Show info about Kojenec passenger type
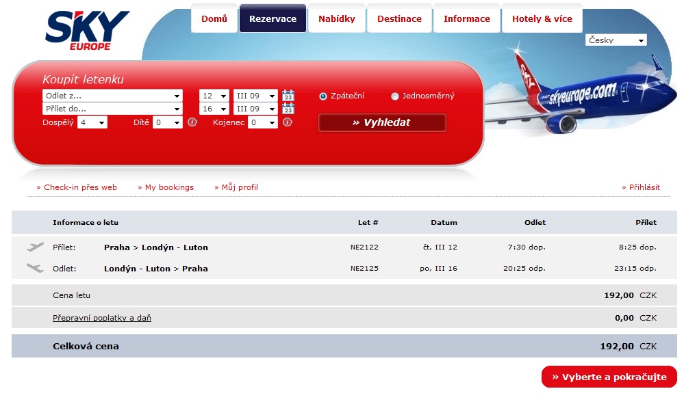The height and width of the screenshot is (404, 684). (287, 122)
